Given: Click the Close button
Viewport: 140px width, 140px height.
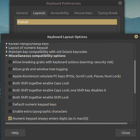Looking at the screenshot, I should [x=126, y=133].
